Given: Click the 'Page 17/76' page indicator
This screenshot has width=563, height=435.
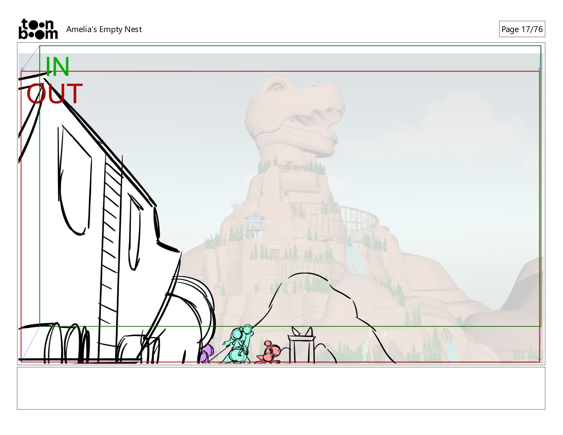Looking at the screenshot, I should point(522,29).
